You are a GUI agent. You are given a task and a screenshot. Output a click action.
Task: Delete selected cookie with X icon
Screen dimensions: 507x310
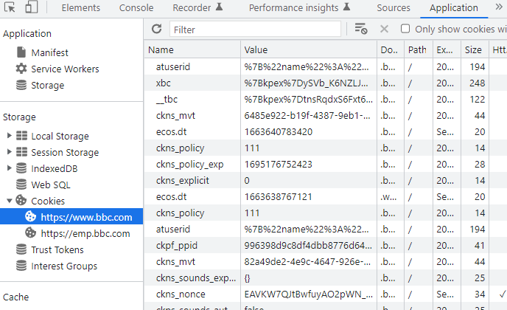click(x=384, y=29)
